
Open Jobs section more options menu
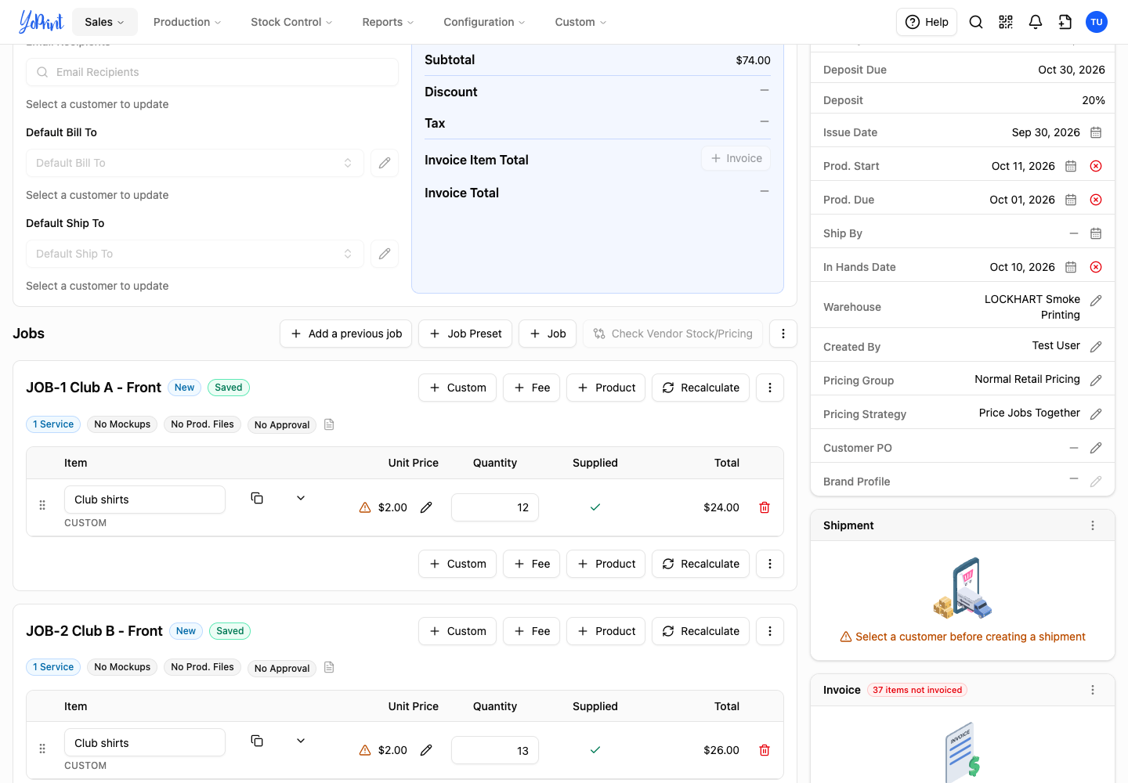pyautogui.click(x=783, y=334)
